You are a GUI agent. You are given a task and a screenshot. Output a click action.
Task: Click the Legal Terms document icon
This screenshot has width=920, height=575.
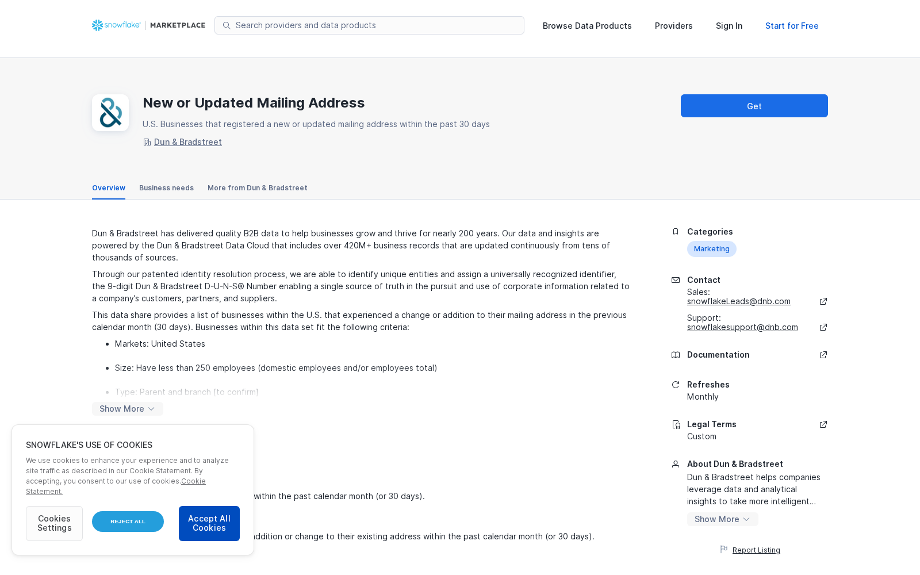coord(676,424)
